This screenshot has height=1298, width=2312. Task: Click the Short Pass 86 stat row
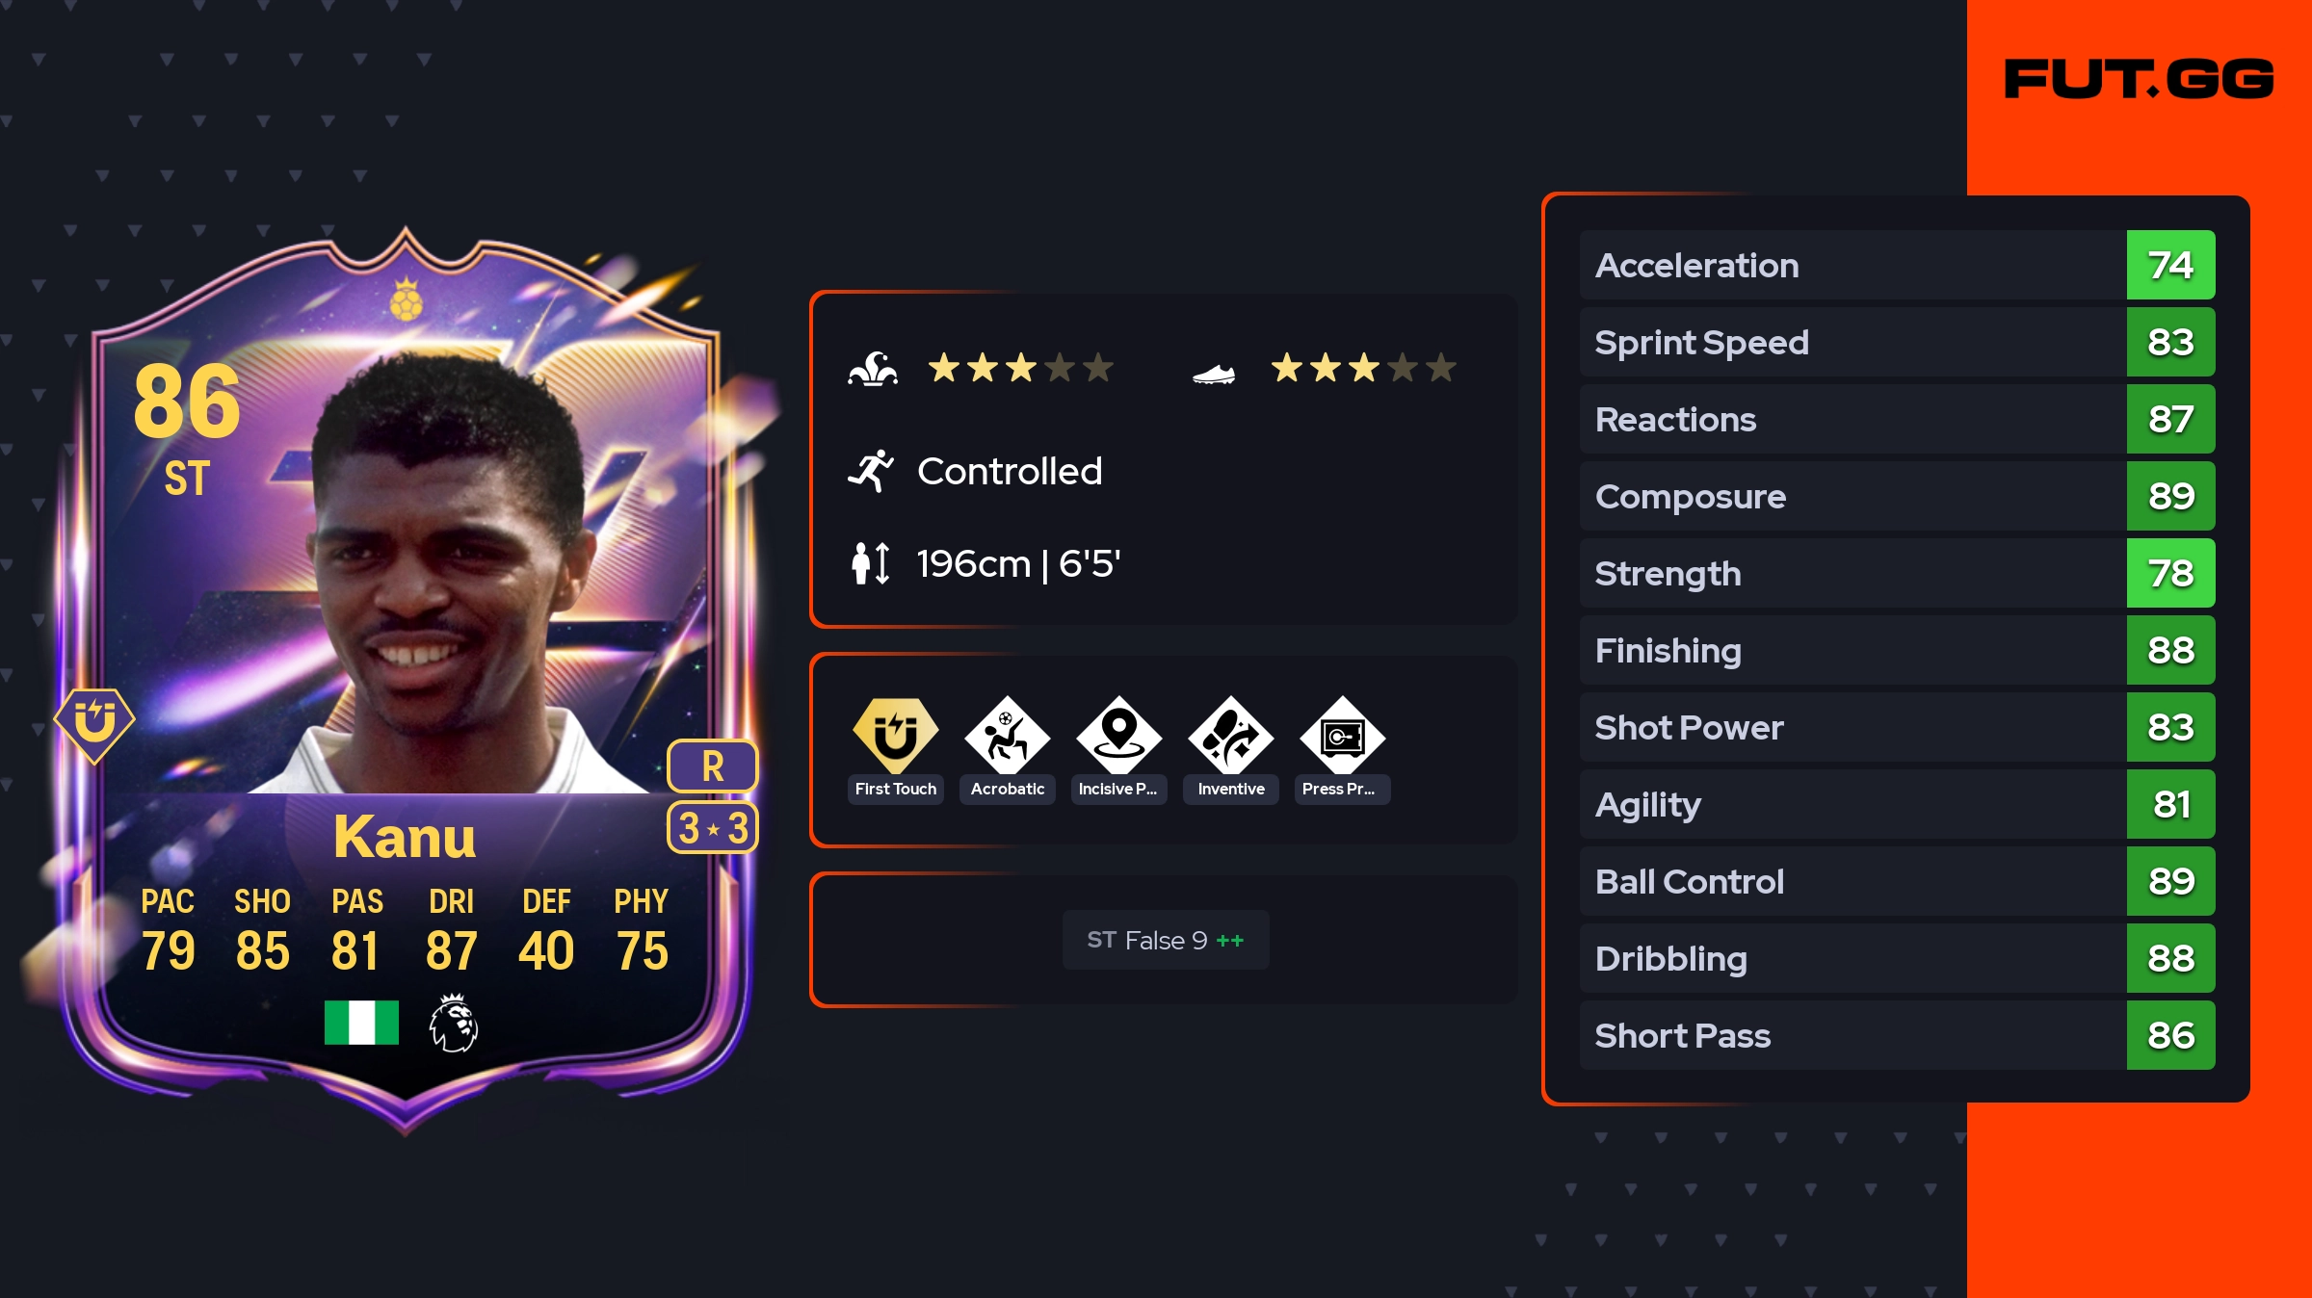coord(1898,1035)
